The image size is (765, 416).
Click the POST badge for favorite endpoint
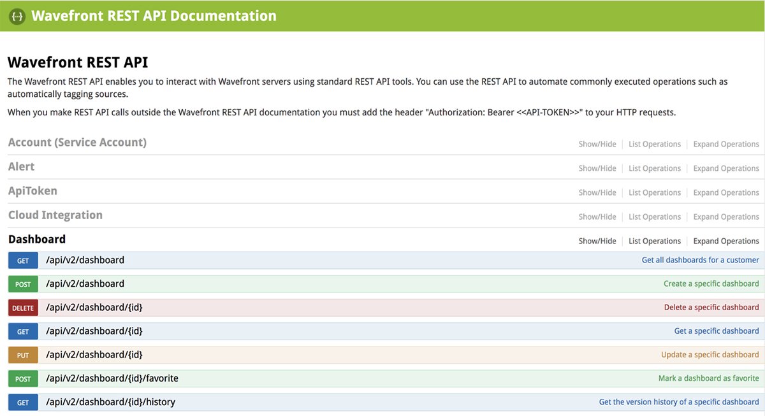23,378
